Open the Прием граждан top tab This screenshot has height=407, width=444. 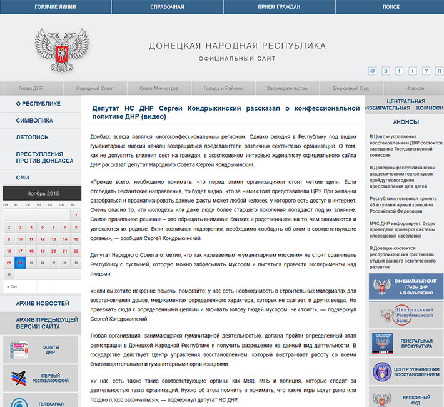[x=279, y=7]
